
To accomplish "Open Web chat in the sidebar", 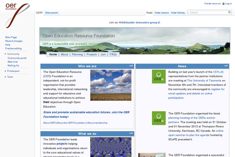I will click(13, 62).
